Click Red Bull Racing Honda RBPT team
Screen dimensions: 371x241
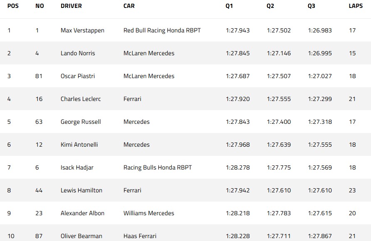coord(162,30)
